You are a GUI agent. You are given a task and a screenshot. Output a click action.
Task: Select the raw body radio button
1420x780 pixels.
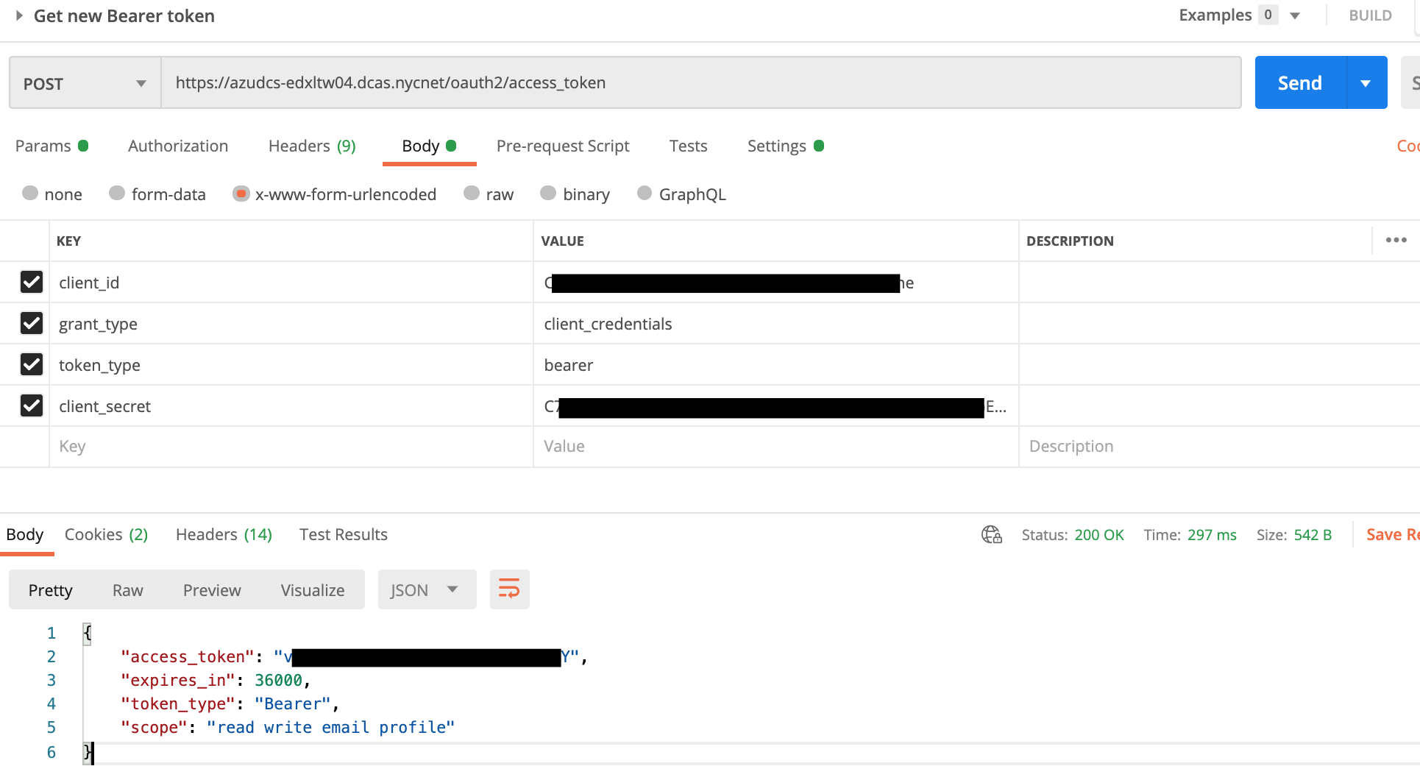click(472, 193)
